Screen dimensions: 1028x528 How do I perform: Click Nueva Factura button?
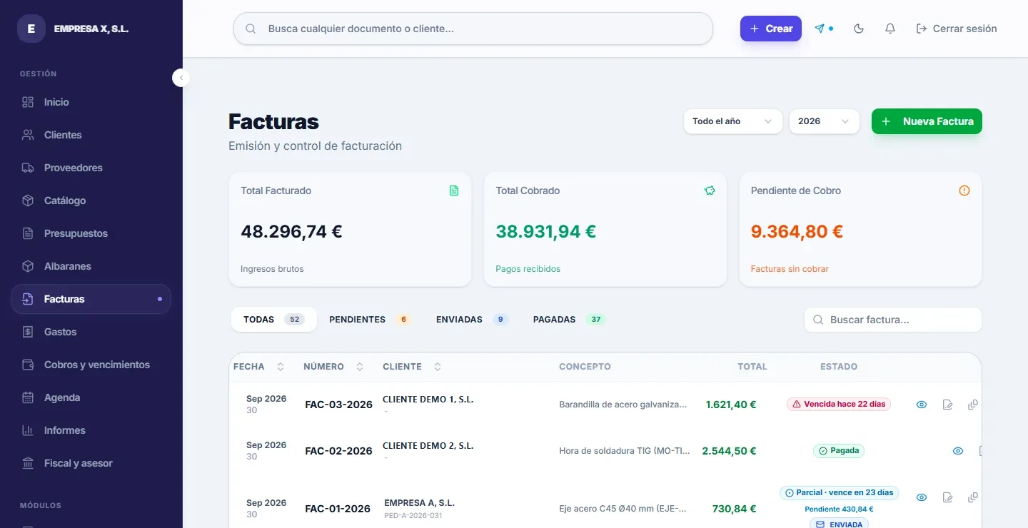(927, 121)
